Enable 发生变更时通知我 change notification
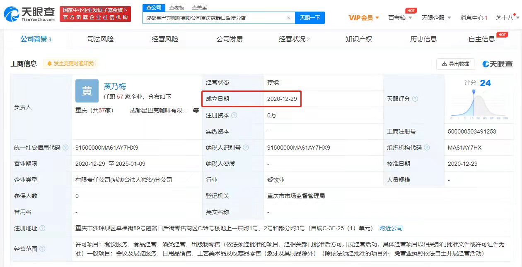Image resolution: width=522 pixels, height=267 pixels. (x=70, y=64)
